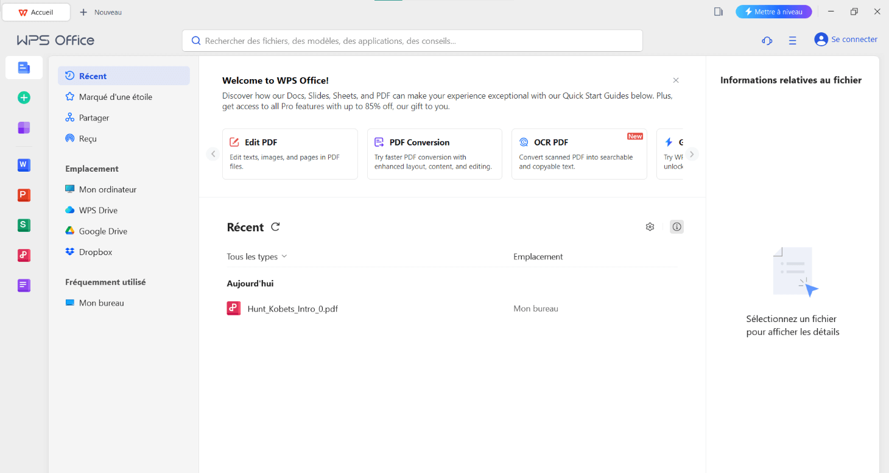Click the user avatar icon
The width and height of the screenshot is (889, 473).
(821, 40)
